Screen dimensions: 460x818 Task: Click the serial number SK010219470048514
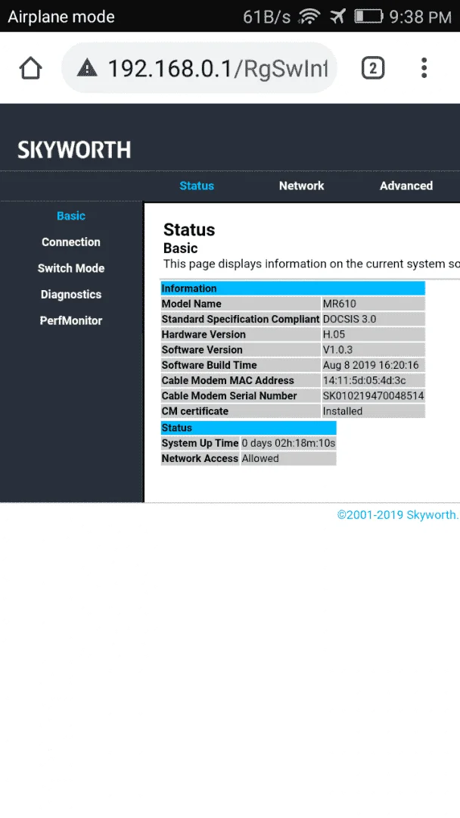coord(373,396)
